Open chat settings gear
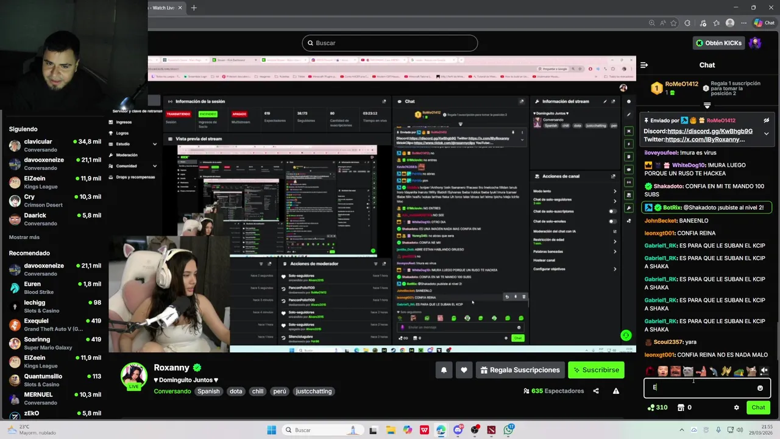The height and width of the screenshot is (439, 780). click(736, 407)
